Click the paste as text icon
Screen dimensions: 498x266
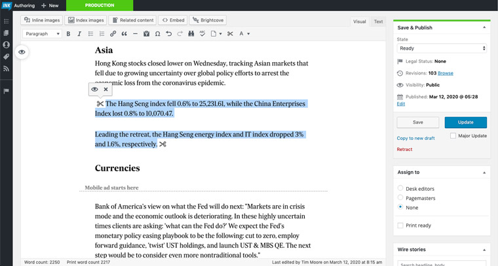click(x=146, y=33)
